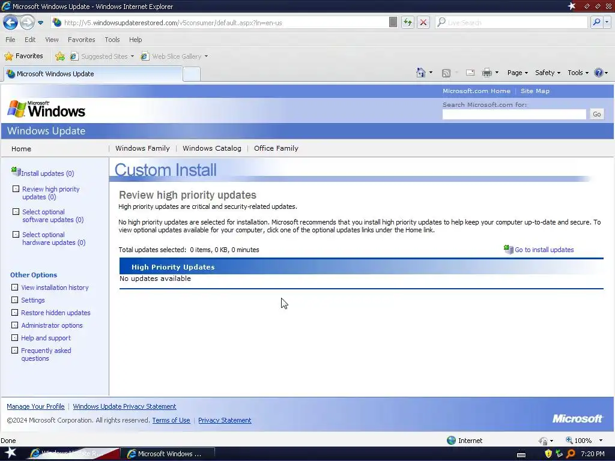Click the Go search button
The height and width of the screenshot is (461, 615).
[x=596, y=114]
